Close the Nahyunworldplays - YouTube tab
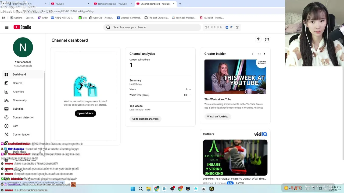The image size is (344, 193). (x=131, y=4)
